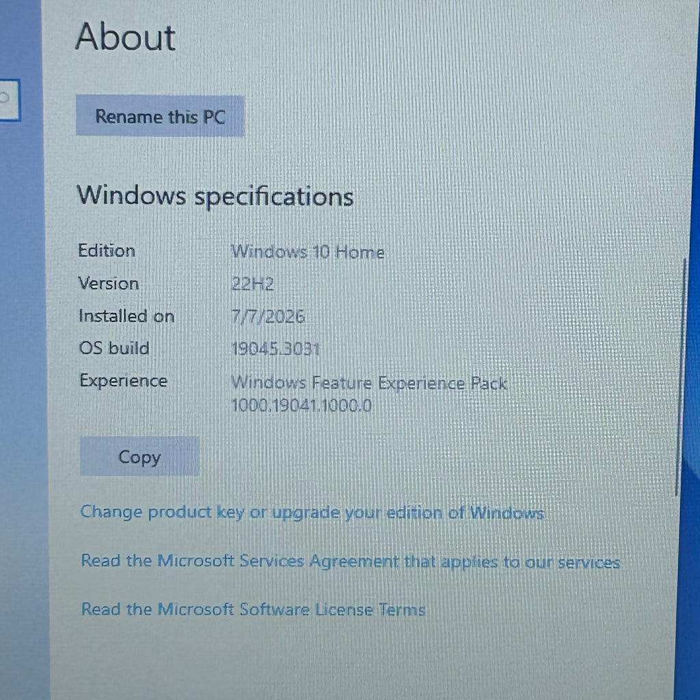Click the 'Windows specifications' heading

[215, 196]
